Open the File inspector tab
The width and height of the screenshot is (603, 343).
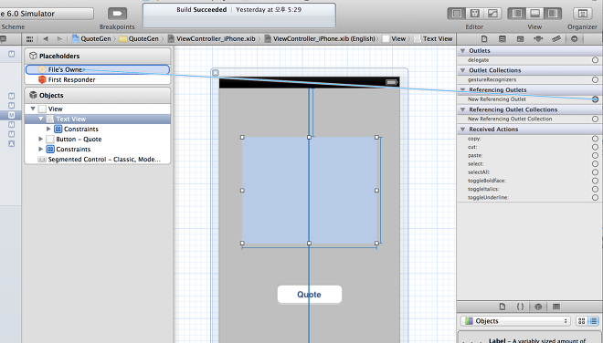point(484,39)
